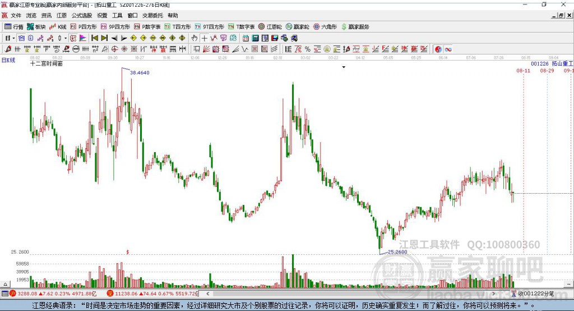
Task: Open the 六角形 hexagon tool
Action: click(325, 27)
